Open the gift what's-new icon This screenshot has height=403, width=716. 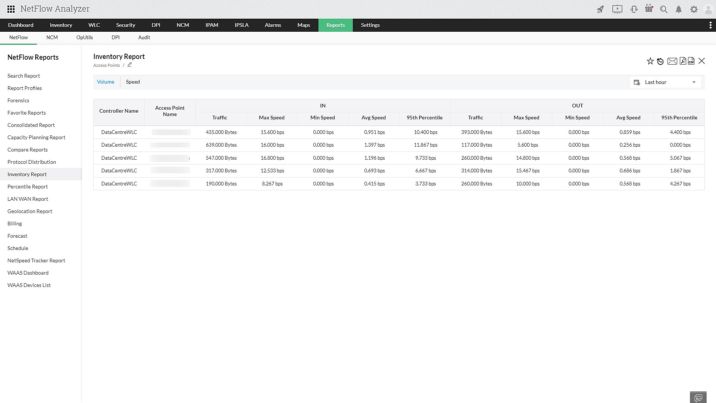coord(649,9)
